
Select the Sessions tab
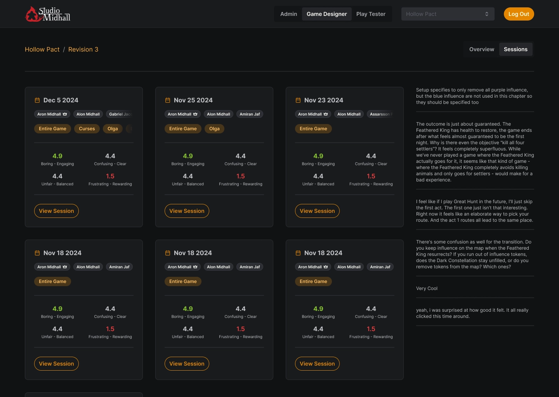click(516, 49)
